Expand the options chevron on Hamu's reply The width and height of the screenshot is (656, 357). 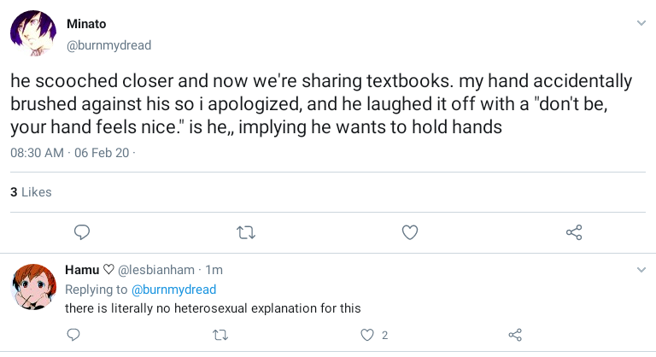coord(641,270)
